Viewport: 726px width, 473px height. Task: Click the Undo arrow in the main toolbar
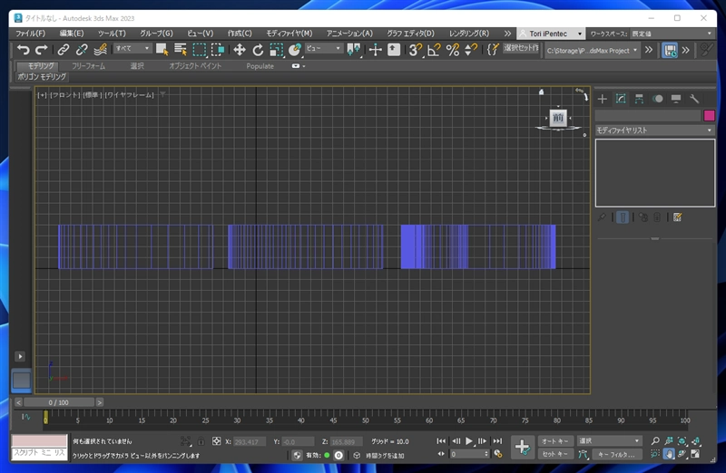click(x=23, y=50)
